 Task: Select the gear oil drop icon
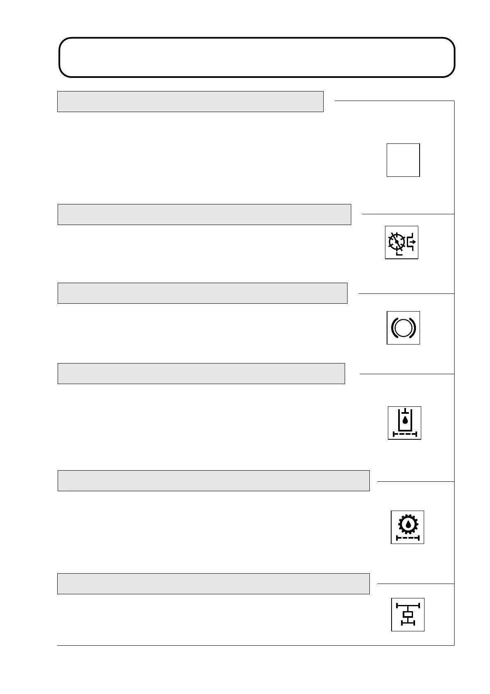pos(407,527)
